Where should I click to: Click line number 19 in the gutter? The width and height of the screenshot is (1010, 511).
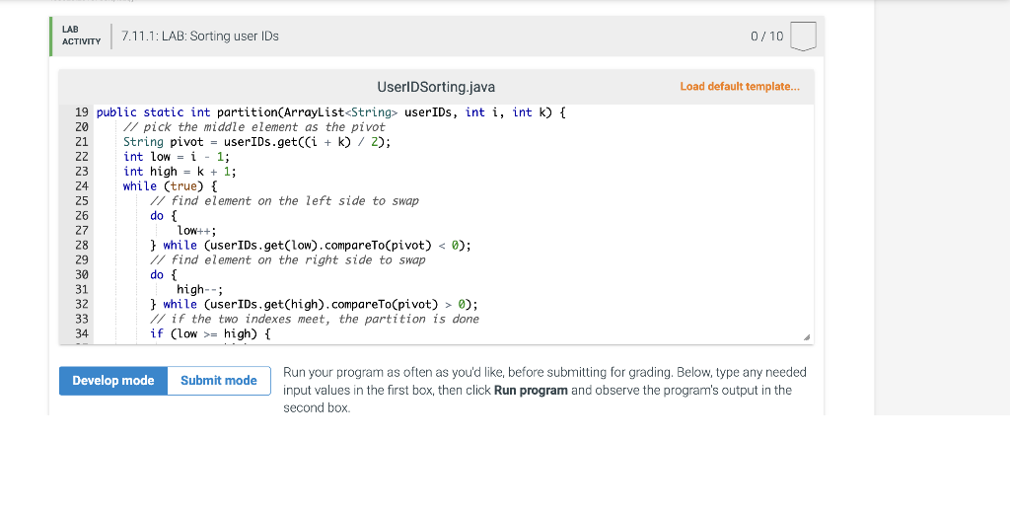tap(82, 112)
